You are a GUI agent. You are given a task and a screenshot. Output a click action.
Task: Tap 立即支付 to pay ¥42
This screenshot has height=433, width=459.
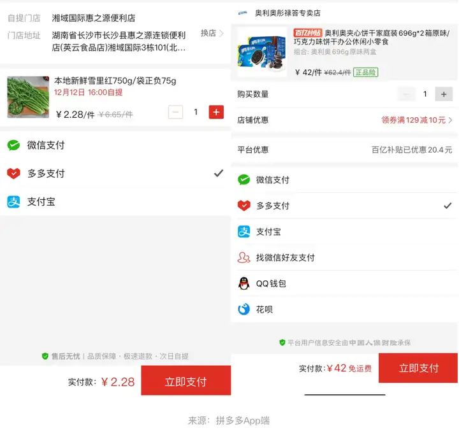[x=418, y=368]
